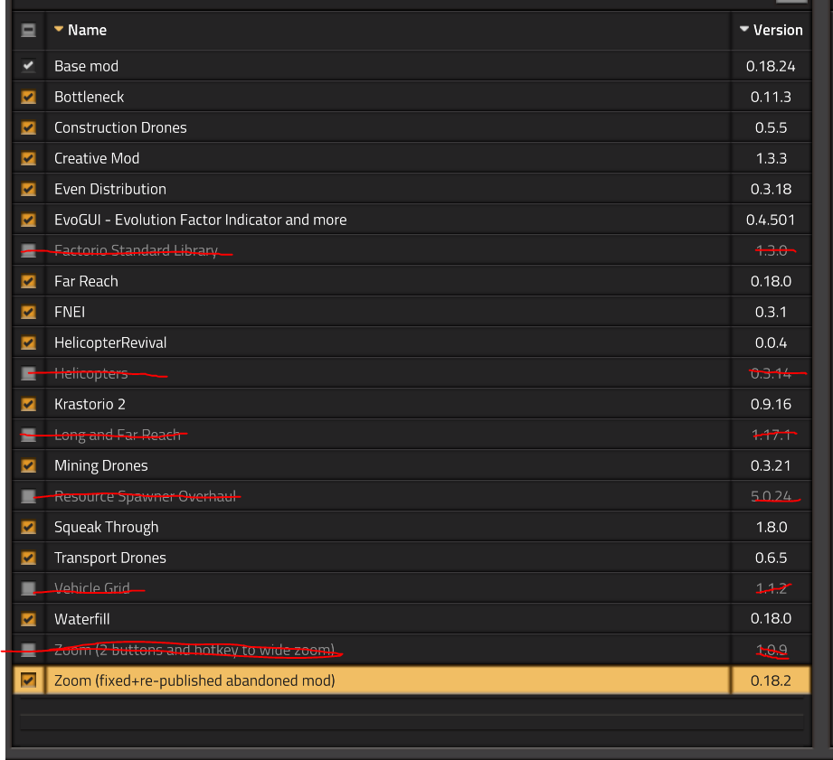Select HelicopterRevival in the list
The width and height of the screenshot is (833, 760).
click(110, 342)
